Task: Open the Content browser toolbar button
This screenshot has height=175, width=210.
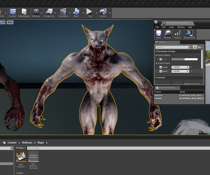Action: pos(13,13)
